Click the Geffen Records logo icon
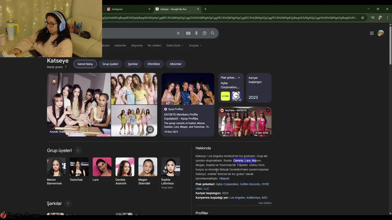Image resolution: width=392 pixels, height=220 pixels. pyautogui.click(x=236, y=96)
